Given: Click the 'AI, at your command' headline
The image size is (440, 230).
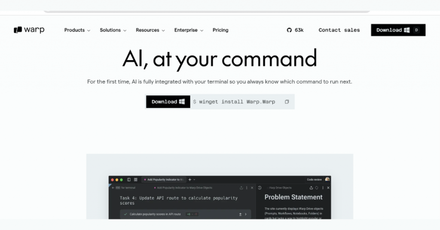Looking at the screenshot, I should click(x=220, y=59).
